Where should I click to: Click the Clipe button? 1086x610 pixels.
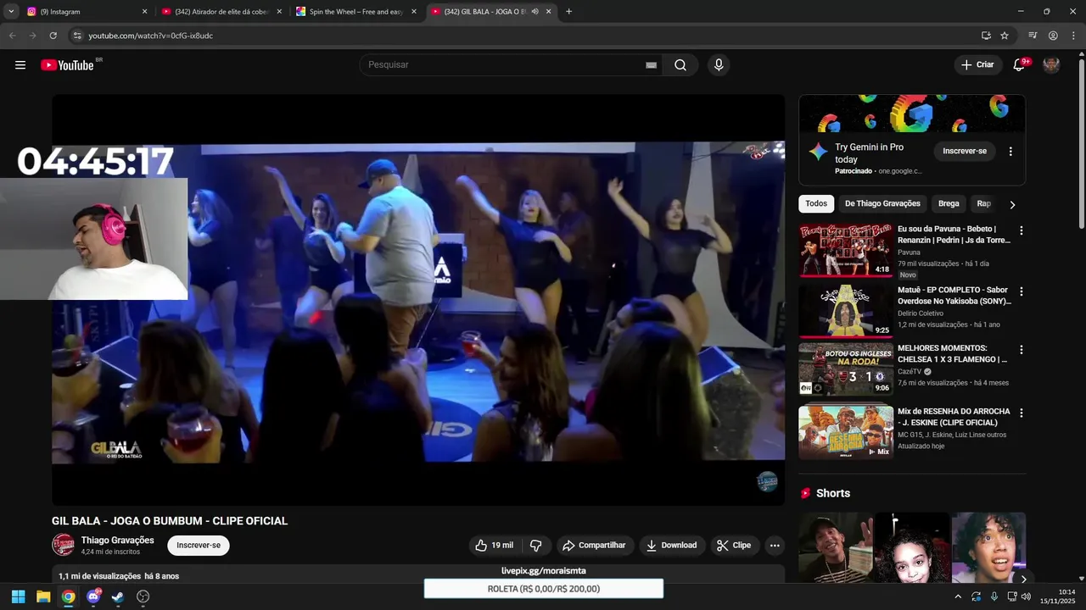[x=734, y=546]
